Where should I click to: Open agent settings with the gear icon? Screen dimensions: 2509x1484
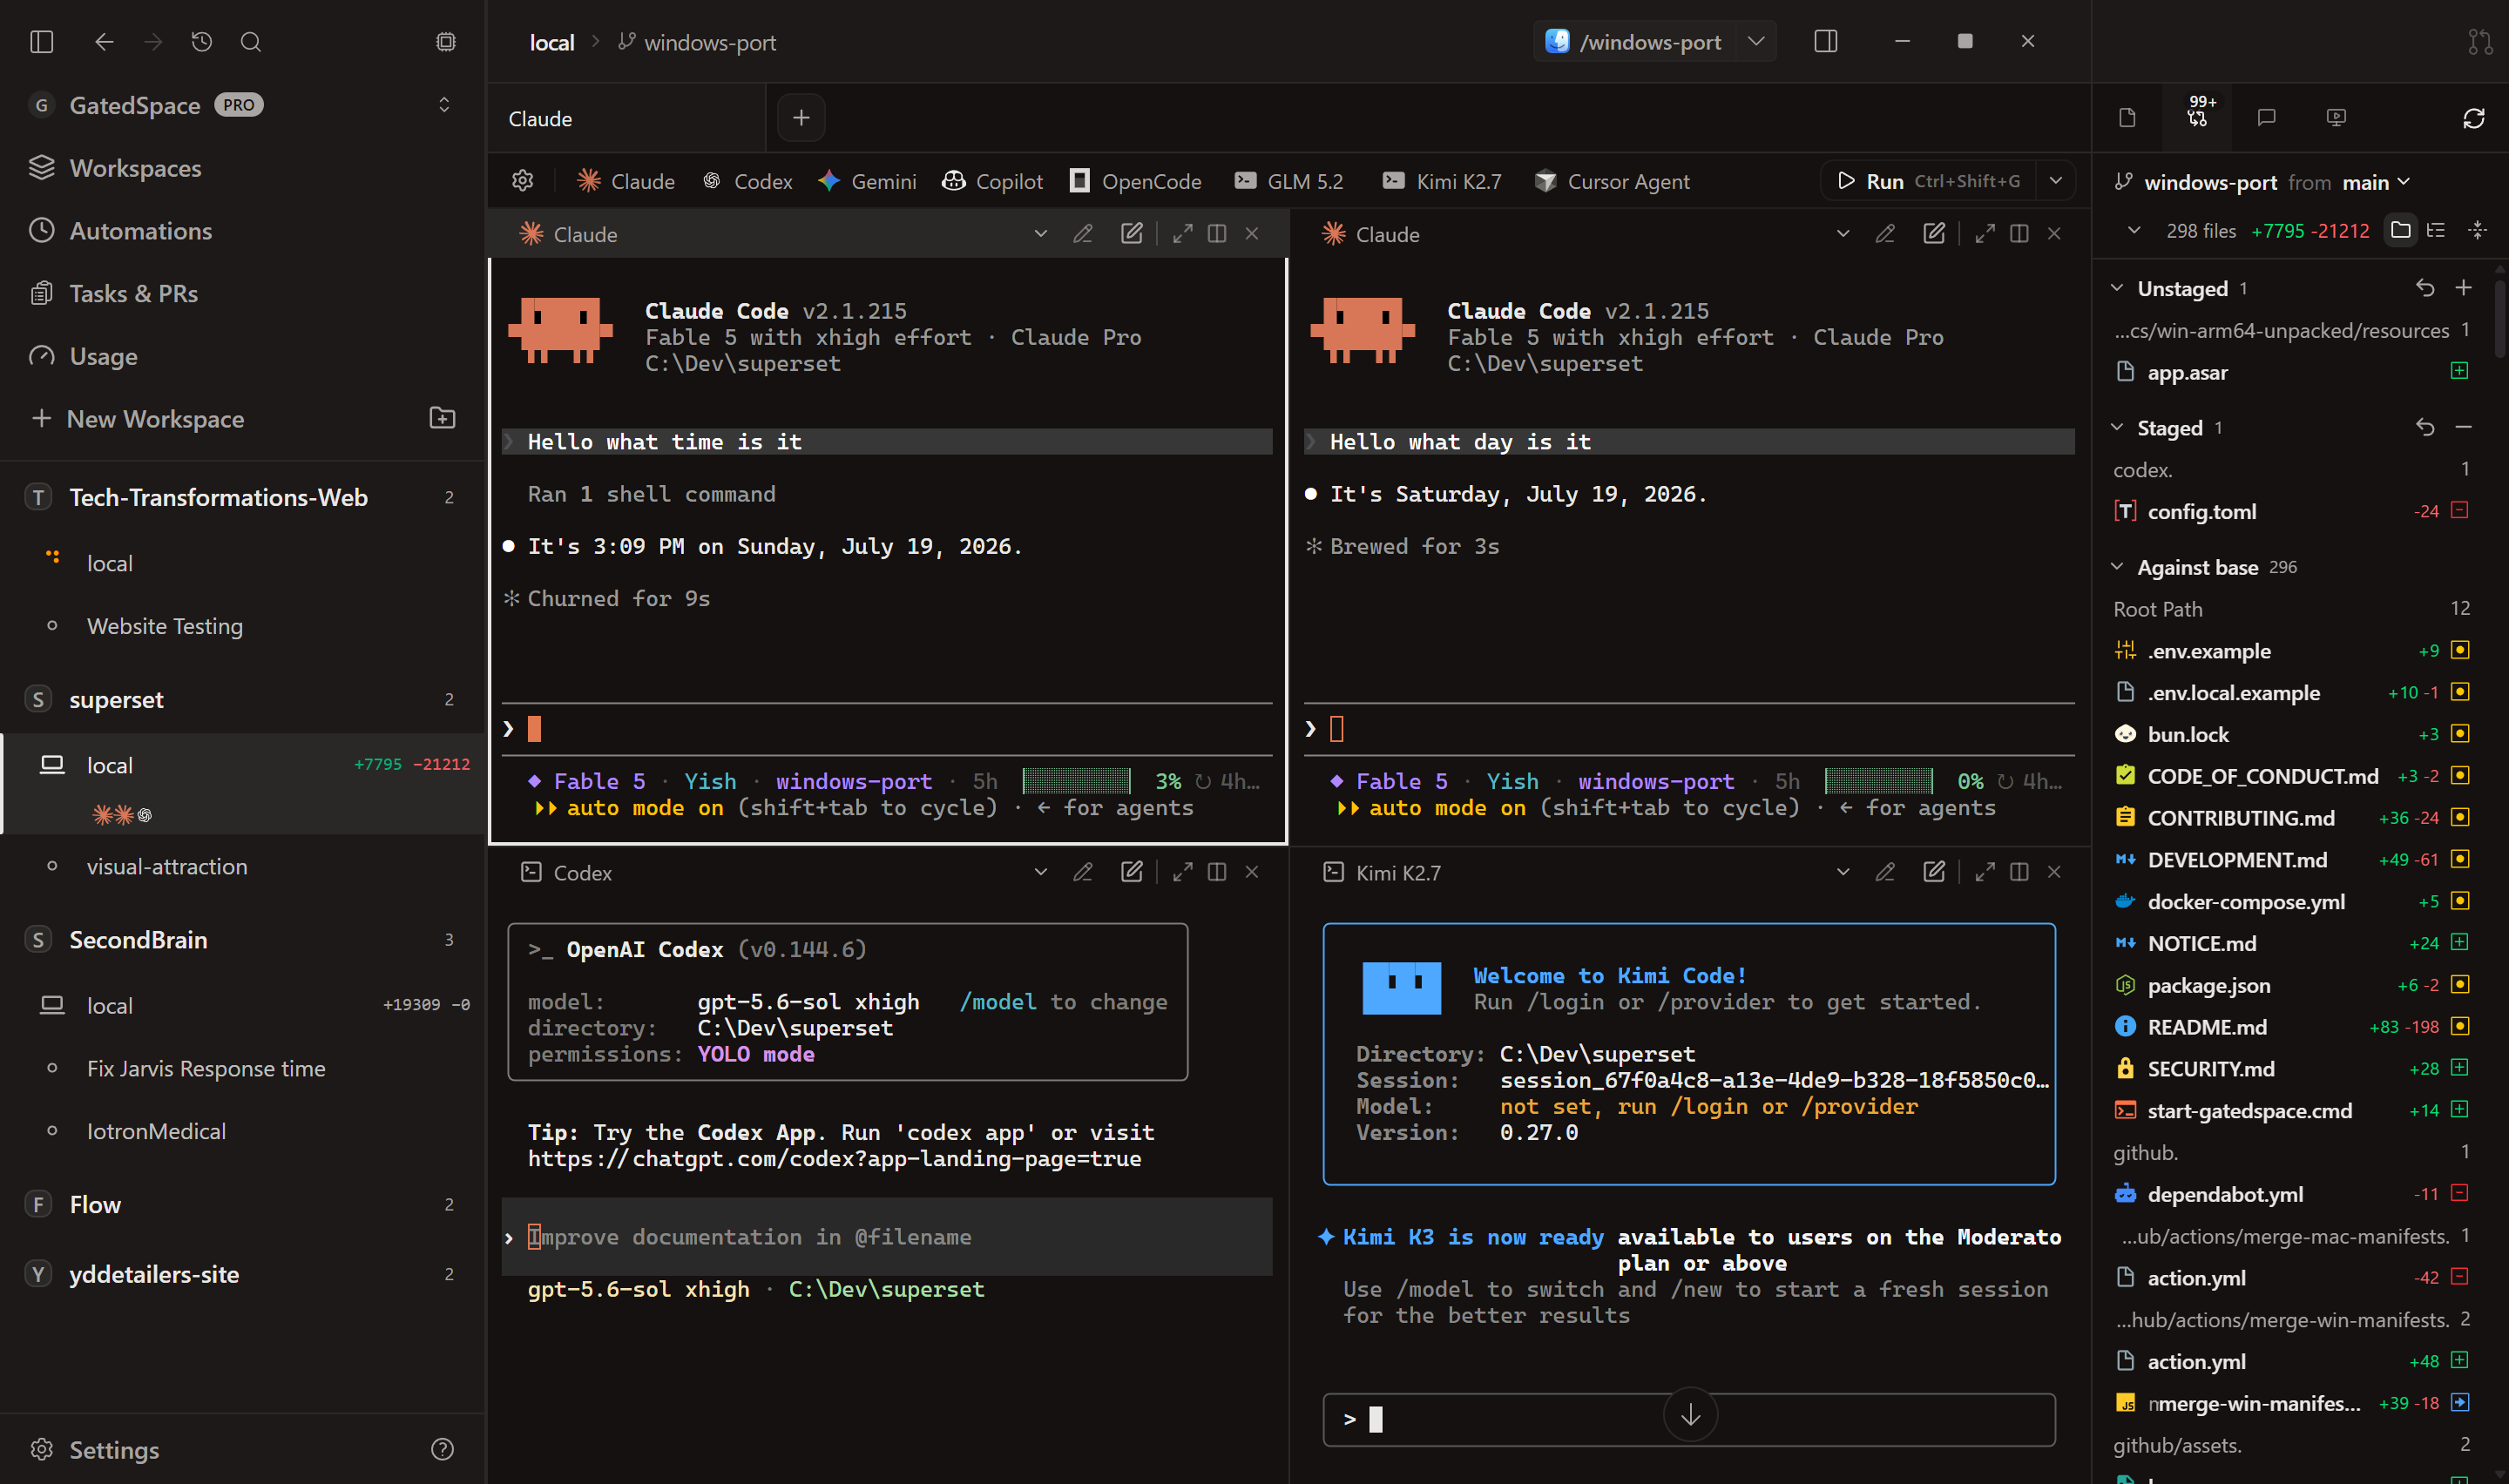(522, 181)
